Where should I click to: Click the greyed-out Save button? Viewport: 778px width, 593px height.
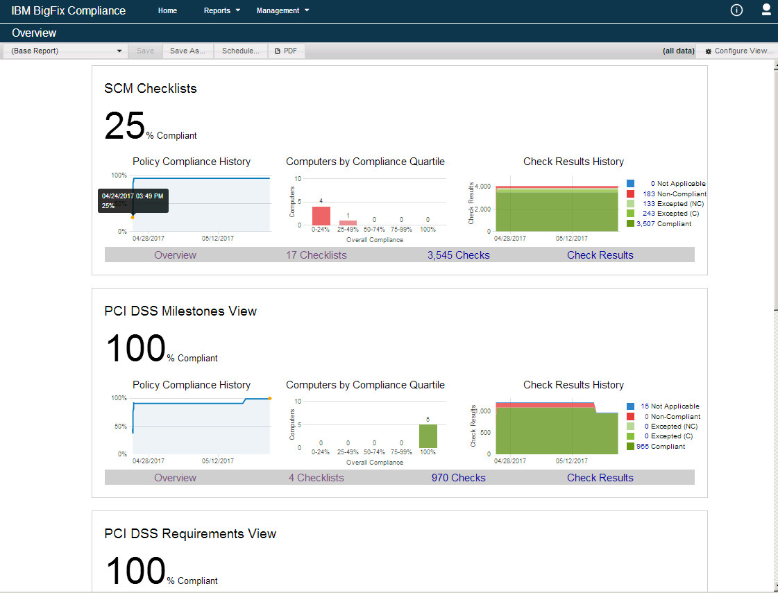145,51
